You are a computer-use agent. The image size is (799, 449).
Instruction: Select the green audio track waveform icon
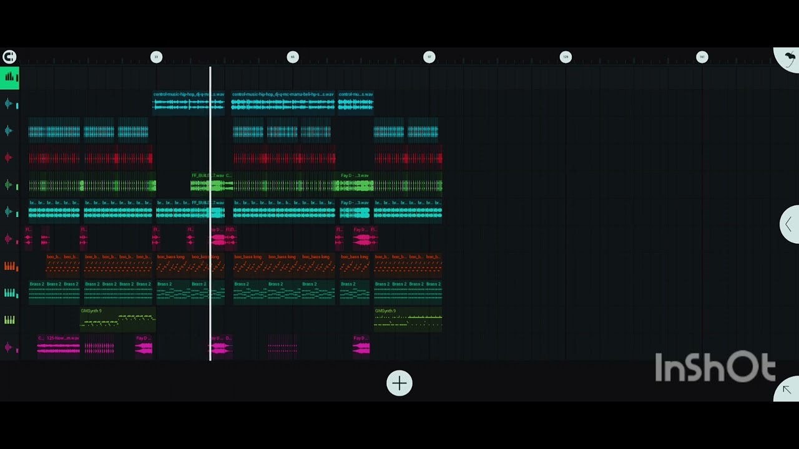click(x=9, y=185)
